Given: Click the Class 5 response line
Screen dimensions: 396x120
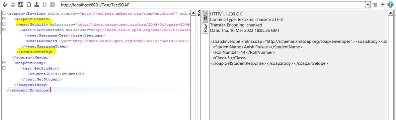Looking at the screenshot, I should (230, 58).
